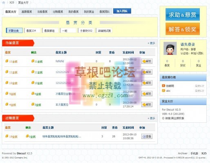The width and height of the screenshot is (210, 163).
Task: Click the gold coin icon beside 0金钱
Action: click(x=27, y=136)
